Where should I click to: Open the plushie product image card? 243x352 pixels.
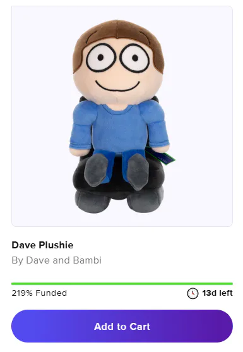pyautogui.click(x=122, y=116)
